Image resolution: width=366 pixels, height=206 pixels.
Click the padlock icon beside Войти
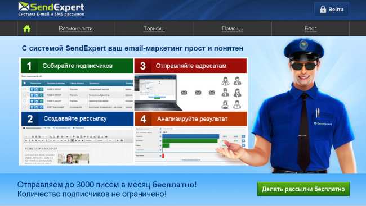[x=323, y=10]
